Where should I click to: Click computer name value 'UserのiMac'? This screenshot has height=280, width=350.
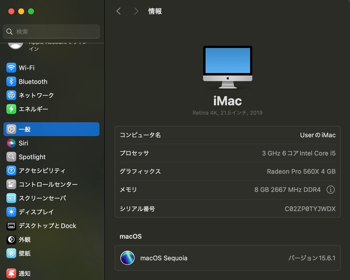tap(318, 135)
